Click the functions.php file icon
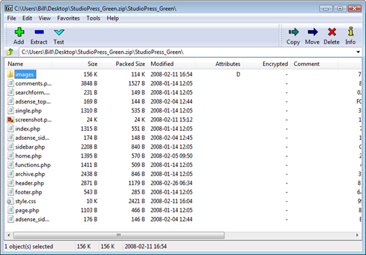The height and width of the screenshot is (255, 366). (10, 165)
